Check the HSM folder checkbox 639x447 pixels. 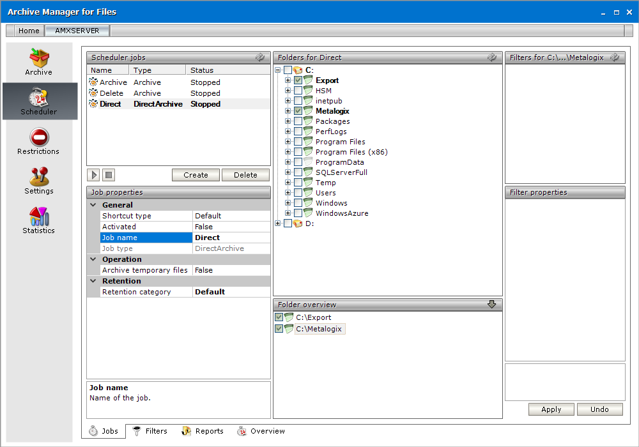tap(298, 91)
